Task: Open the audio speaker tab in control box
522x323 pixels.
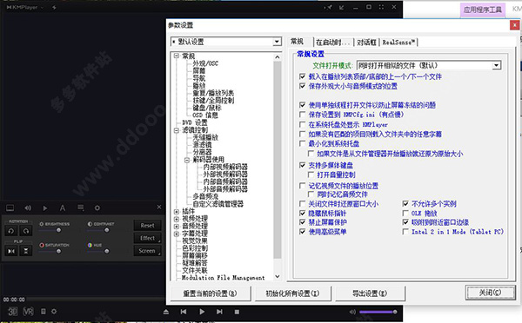Action: pyautogui.click(x=28, y=208)
